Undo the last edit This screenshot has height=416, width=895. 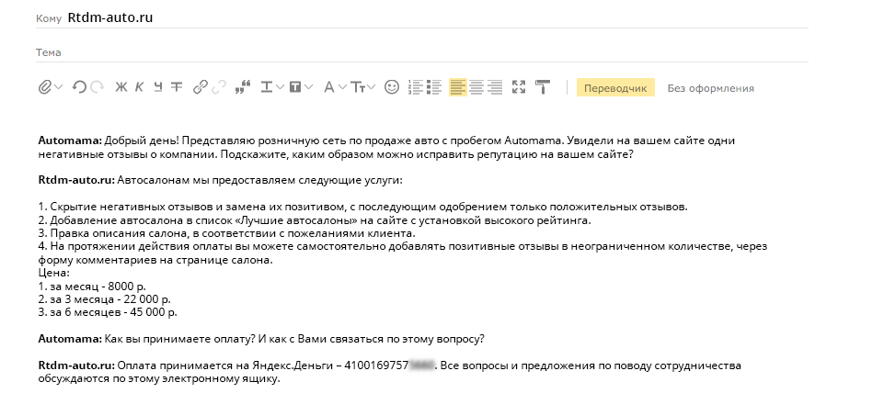click(x=79, y=87)
